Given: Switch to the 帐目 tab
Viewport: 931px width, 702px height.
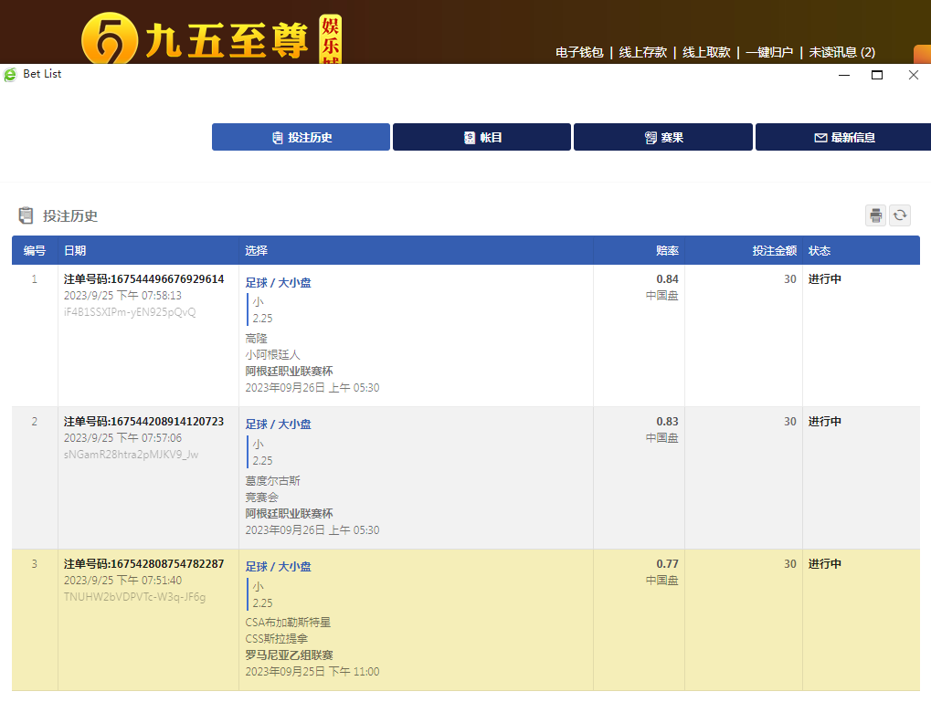Looking at the screenshot, I should coord(481,137).
